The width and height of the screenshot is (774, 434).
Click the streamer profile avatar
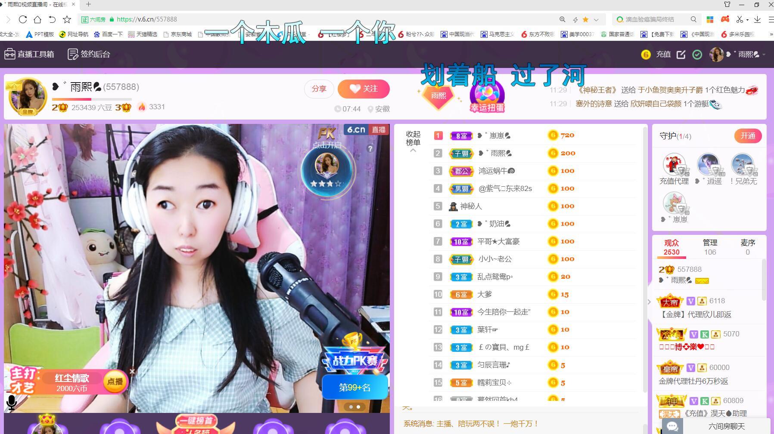coord(28,97)
